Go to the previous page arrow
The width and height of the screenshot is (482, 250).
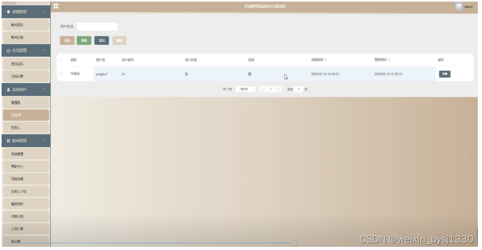(x=262, y=89)
